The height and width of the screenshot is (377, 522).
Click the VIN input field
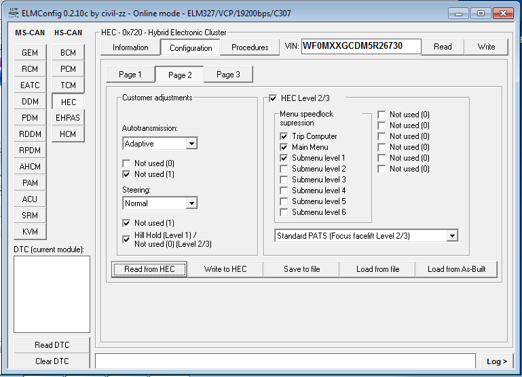pyautogui.click(x=360, y=47)
